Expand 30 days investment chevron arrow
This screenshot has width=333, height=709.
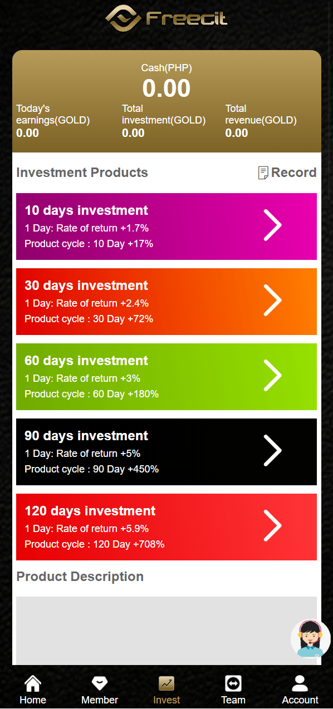click(272, 301)
